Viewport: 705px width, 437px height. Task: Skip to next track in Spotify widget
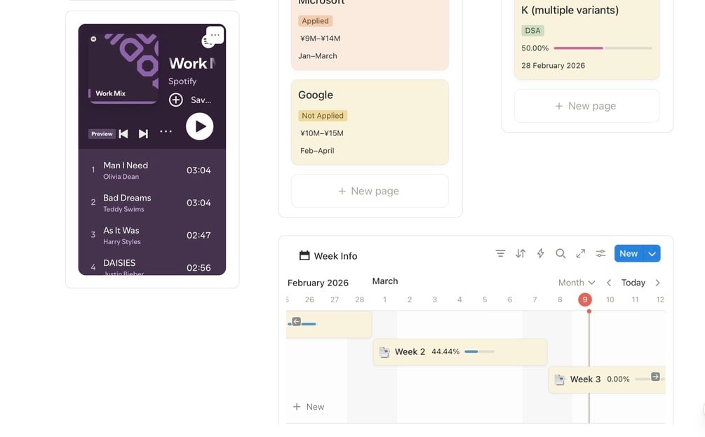[x=143, y=133]
